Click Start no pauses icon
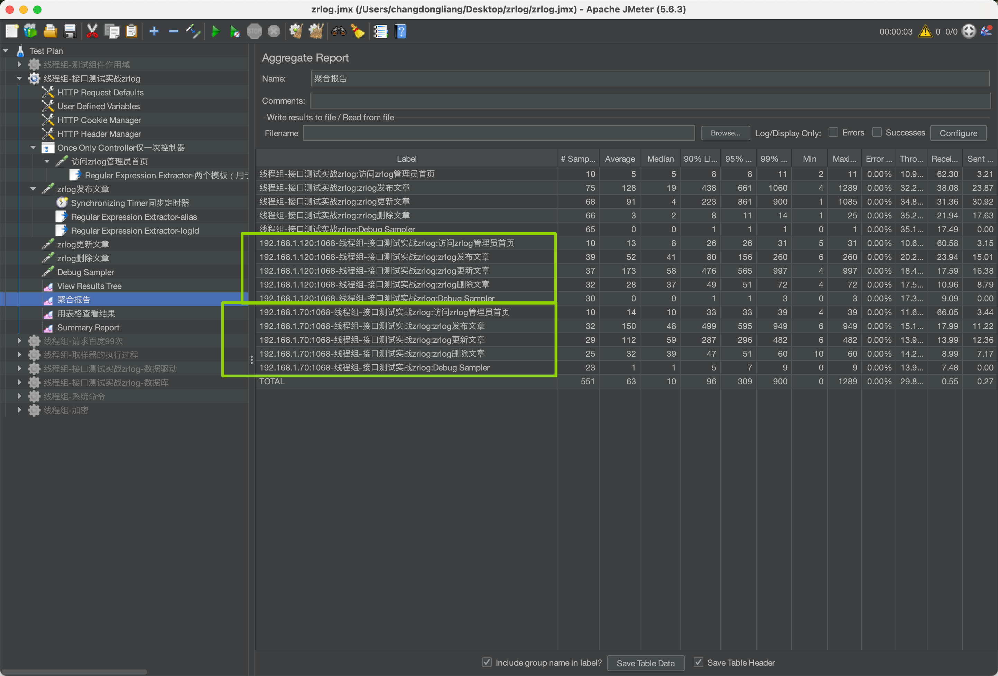The height and width of the screenshot is (676, 998). coord(234,31)
